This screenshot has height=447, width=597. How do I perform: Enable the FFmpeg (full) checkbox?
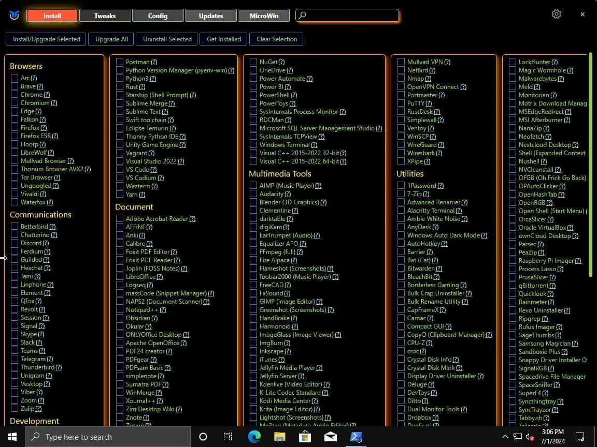coord(253,251)
